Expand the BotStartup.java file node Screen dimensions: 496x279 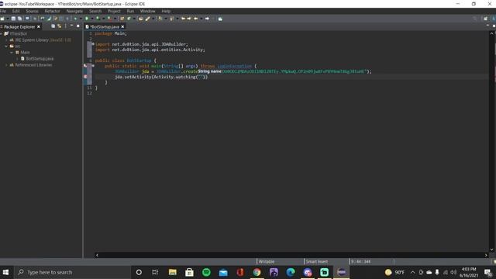coord(17,59)
